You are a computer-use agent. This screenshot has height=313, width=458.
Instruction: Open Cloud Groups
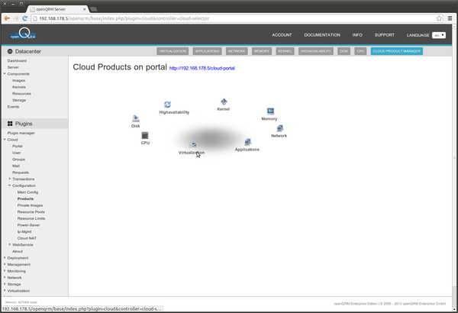tap(18, 160)
